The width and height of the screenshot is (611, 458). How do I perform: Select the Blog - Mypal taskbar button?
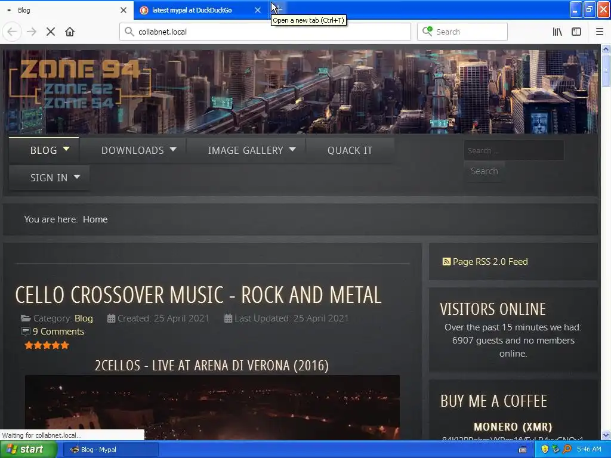pyautogui.click(x=110, y=450)
